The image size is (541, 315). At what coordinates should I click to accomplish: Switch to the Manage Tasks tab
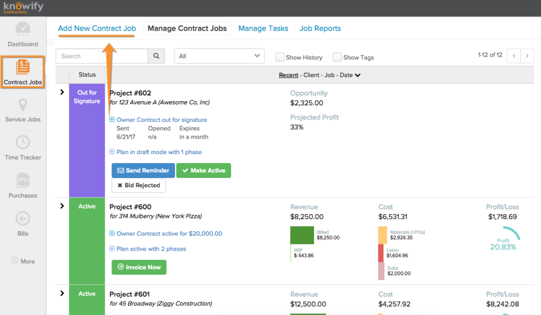click(x=263, y=28)
